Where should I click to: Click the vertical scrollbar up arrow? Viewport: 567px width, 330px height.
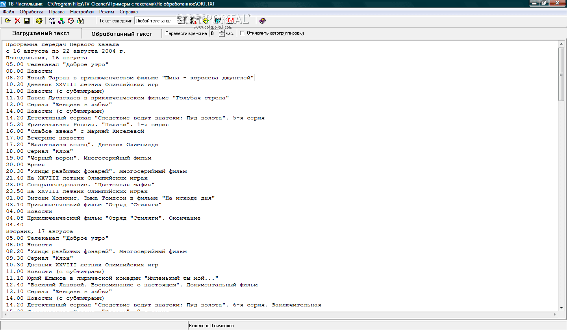click(x=561, y=44)
